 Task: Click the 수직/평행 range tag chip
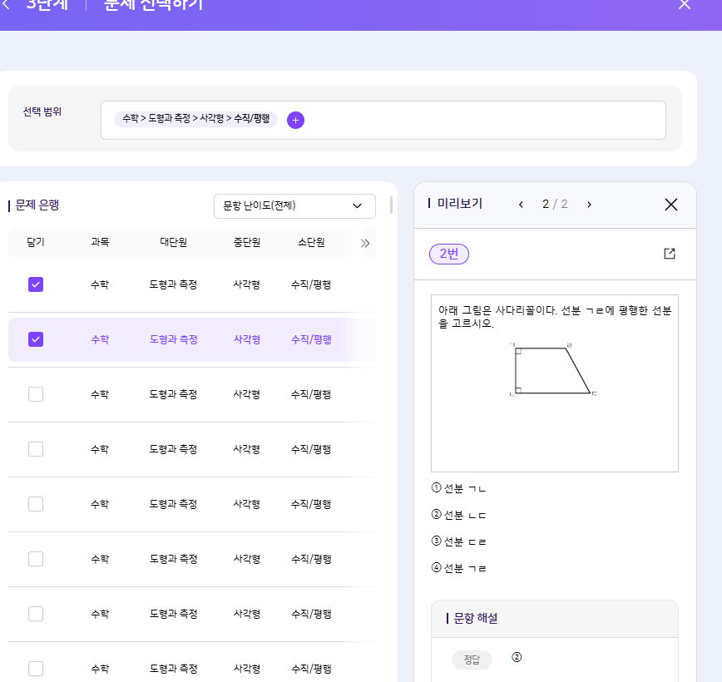point(195,119)
